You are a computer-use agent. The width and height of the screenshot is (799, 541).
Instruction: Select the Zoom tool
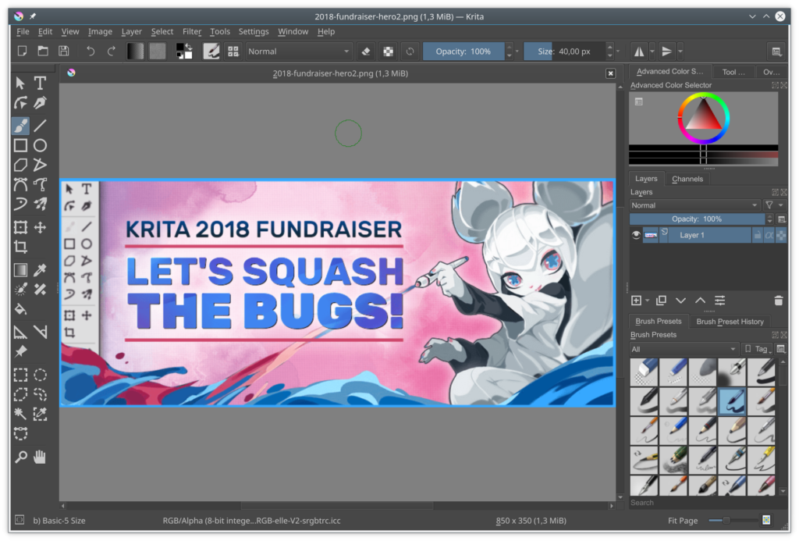click(20, 457)
